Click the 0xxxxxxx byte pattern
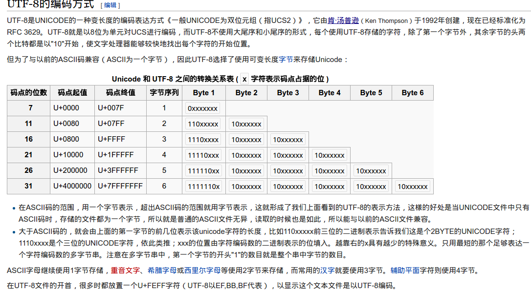The image size is (531, 294). (202, 108)
